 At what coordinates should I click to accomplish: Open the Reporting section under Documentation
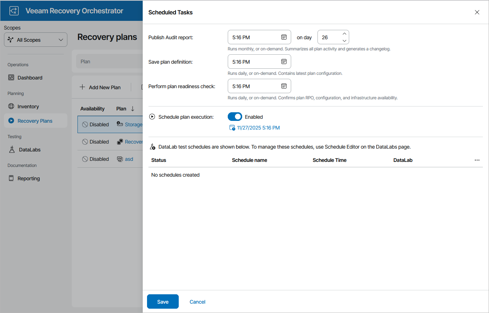[x=28, y=178]
